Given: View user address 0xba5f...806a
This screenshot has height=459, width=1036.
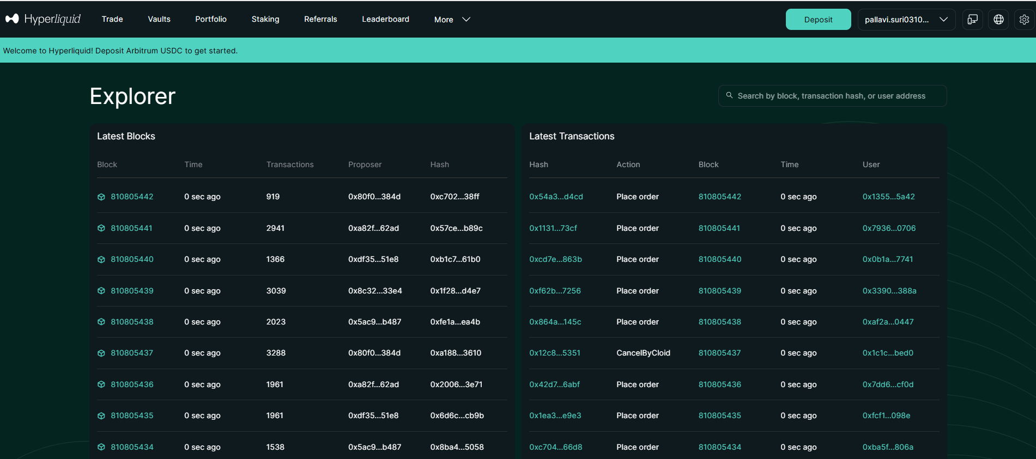Looking at the screenshot, I should (888, 447).
